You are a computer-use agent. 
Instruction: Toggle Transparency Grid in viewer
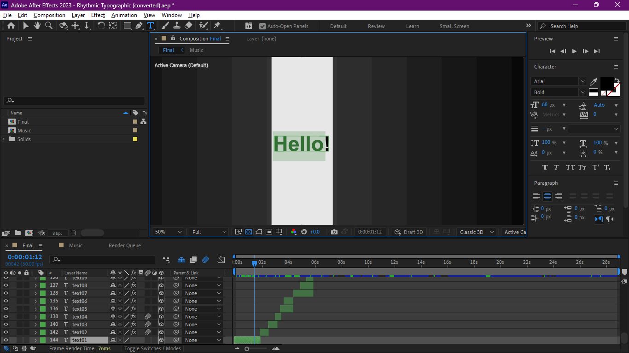(x=249, y=232)
